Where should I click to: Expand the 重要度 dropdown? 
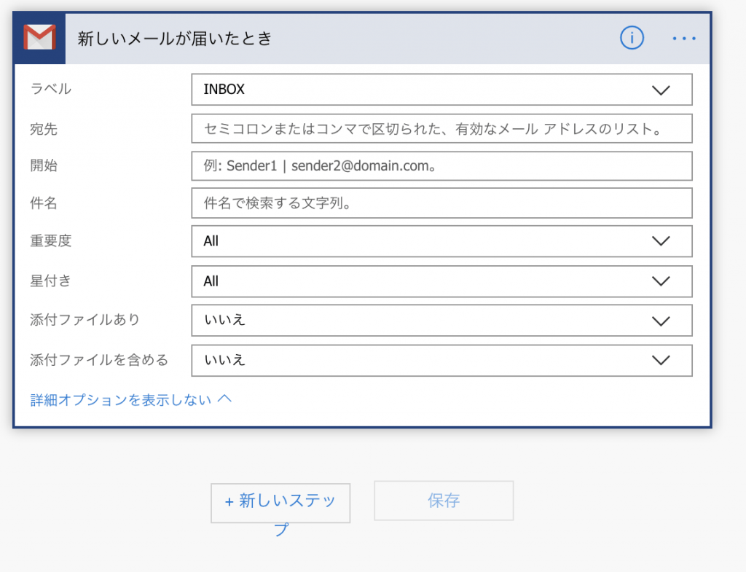pyautogui.click(x=441, y=241)
